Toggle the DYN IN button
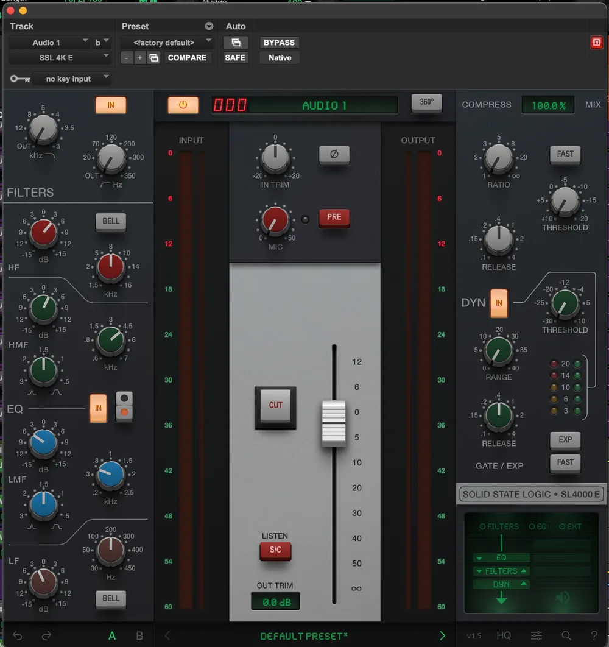This screenshot has height=647, width=609. pos(499,303)
